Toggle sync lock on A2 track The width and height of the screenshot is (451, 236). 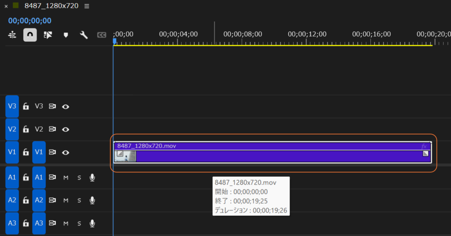point(52,200)
